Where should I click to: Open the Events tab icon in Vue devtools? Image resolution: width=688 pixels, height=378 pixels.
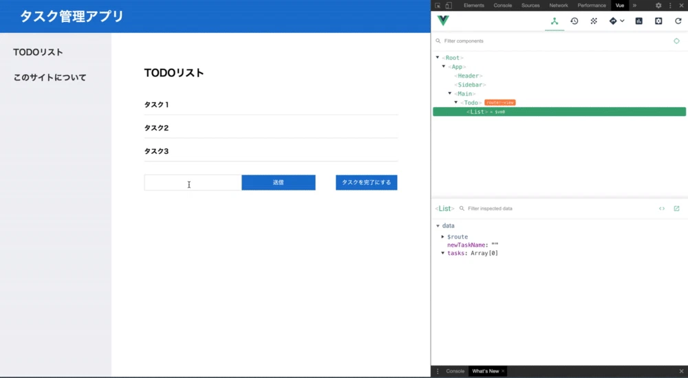click(x=594, y=21)
